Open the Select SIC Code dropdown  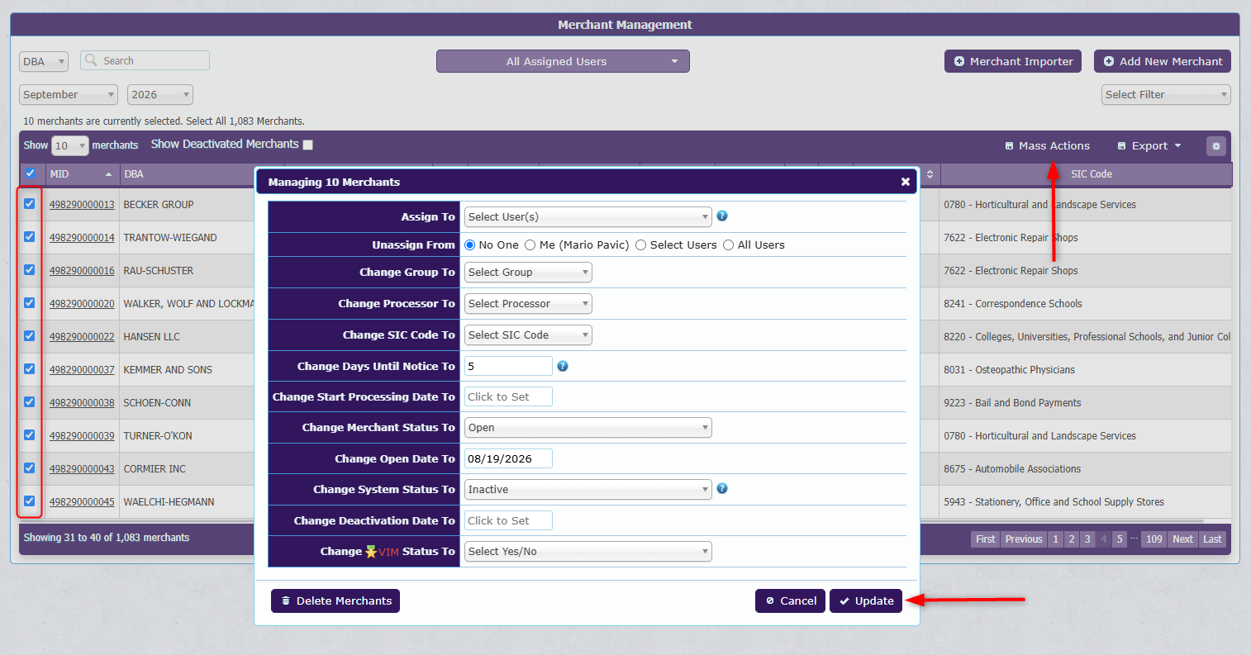coord(528,335)
